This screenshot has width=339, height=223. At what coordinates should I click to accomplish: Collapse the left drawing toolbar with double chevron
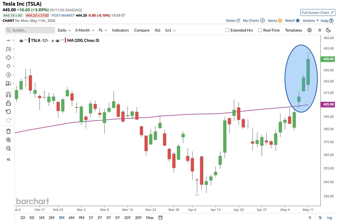tap(8, 160)
